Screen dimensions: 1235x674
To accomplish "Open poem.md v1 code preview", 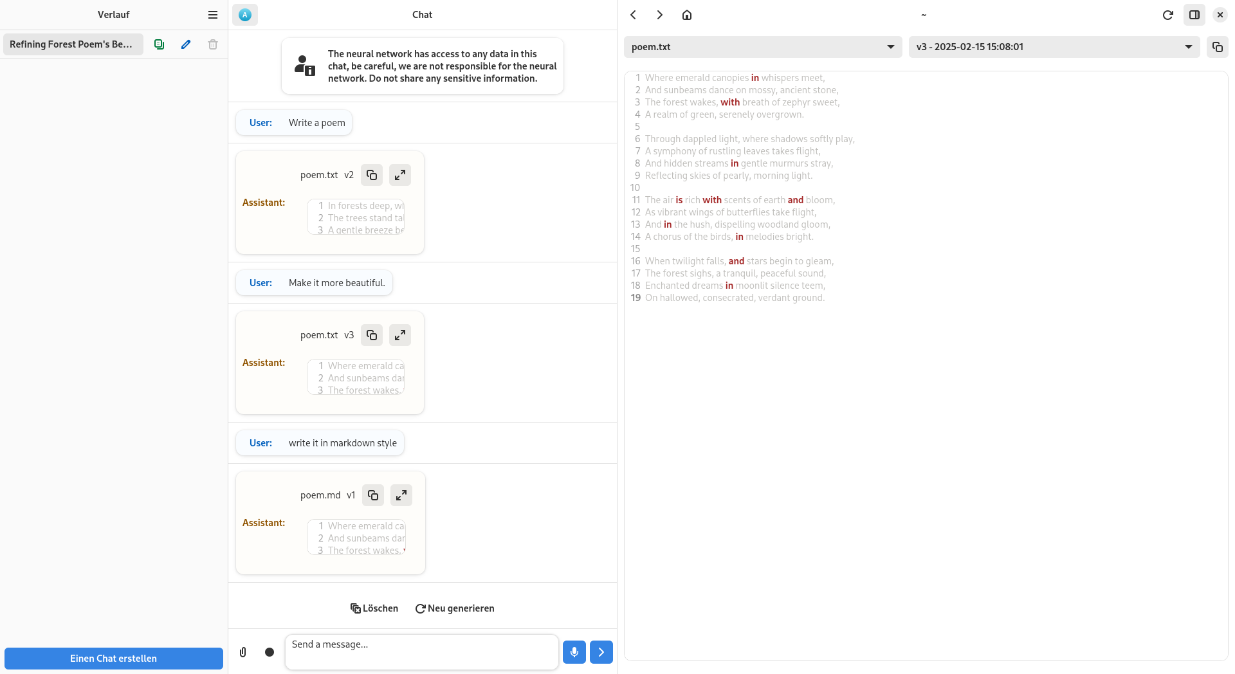I will click(x=356, y=538).
